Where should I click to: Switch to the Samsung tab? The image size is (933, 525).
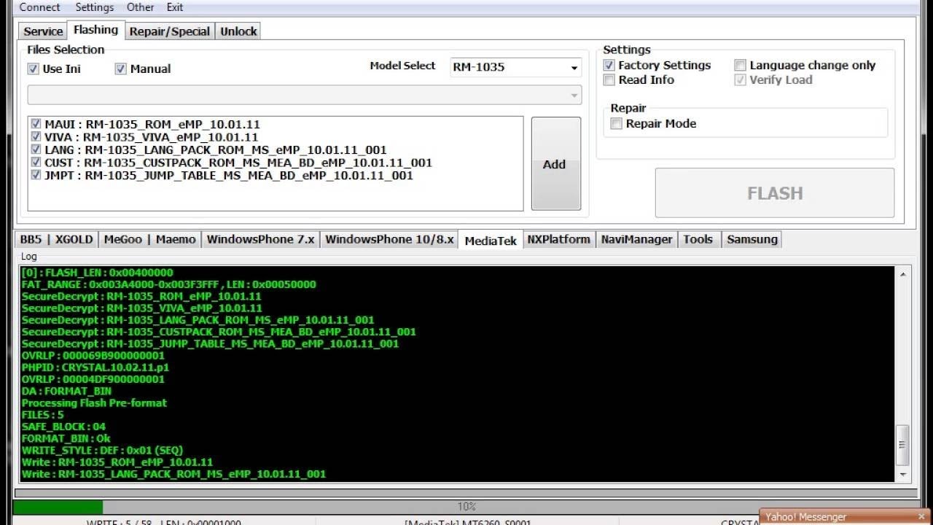tap(752, 239)
